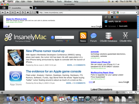The image size is (139, 104).
Task: Open 'New iPhone rumor round-up' article
Action: [x=45, y=51]
